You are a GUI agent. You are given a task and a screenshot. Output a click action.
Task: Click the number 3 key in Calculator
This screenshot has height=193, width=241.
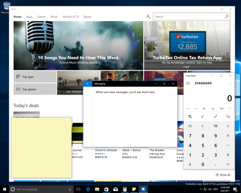click(x=215, y=155)
